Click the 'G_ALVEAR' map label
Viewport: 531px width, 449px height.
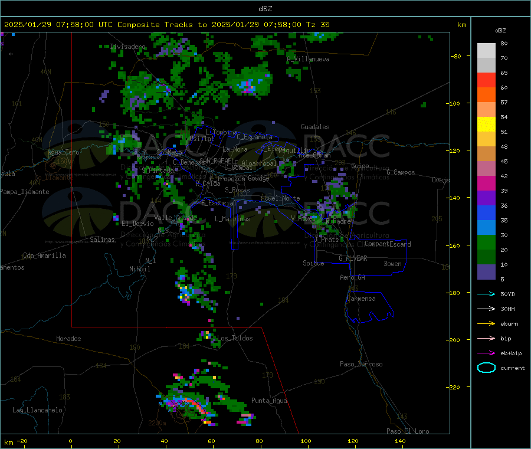(353, 258)
